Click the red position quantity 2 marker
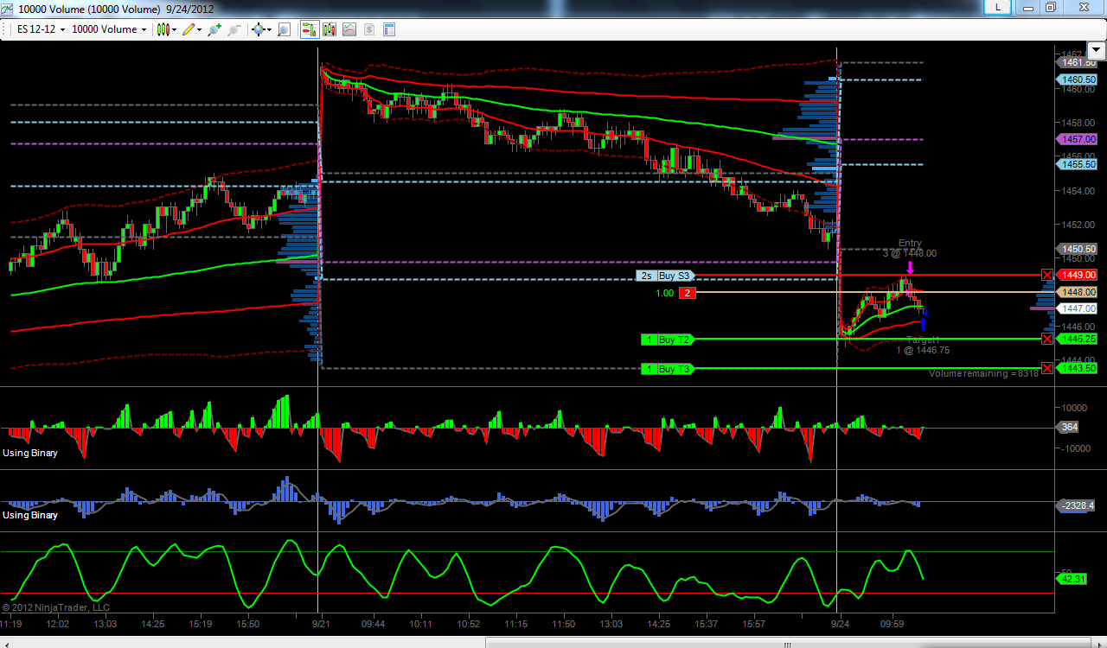The width and height of the screenshot is (1107, 648). coord(687,293)
